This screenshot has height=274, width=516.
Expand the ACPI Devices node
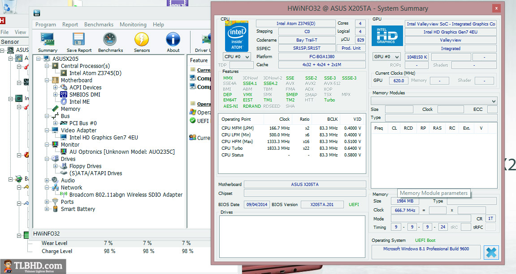point(56,88)
